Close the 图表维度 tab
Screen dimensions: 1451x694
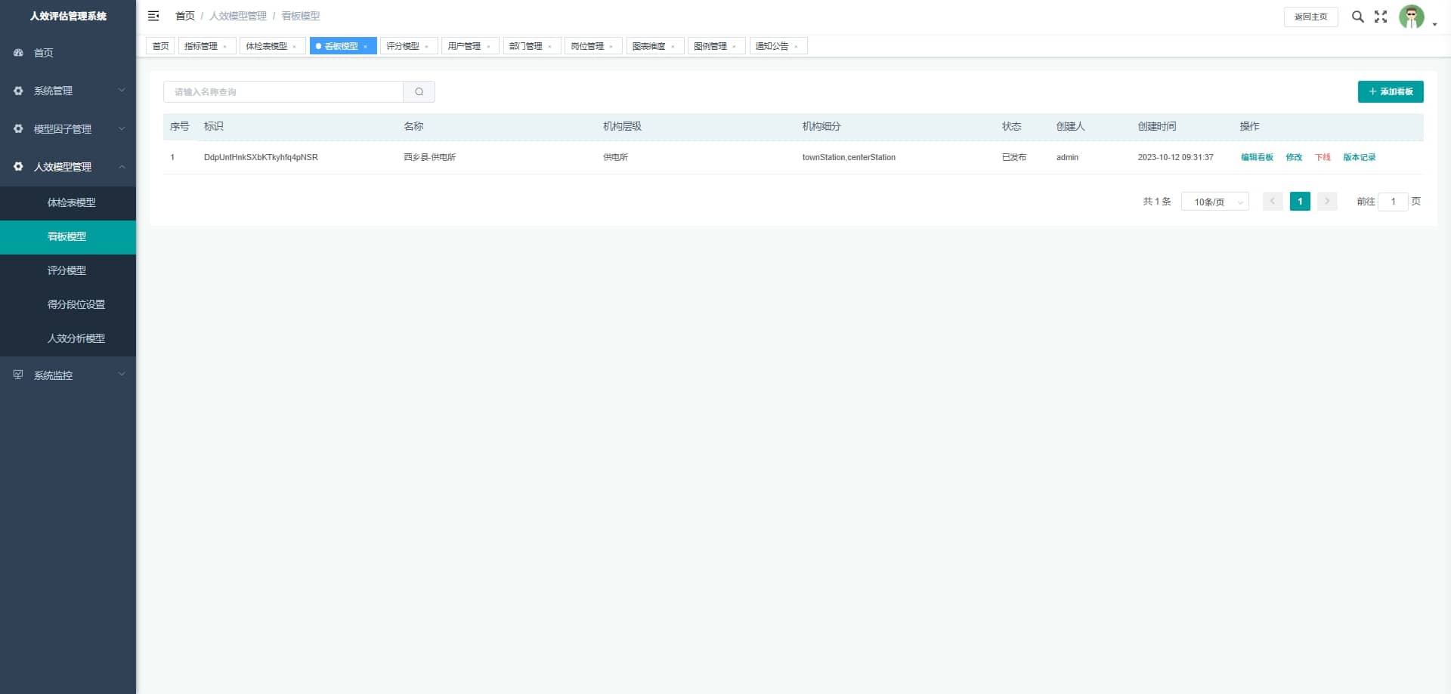[673, 47]
